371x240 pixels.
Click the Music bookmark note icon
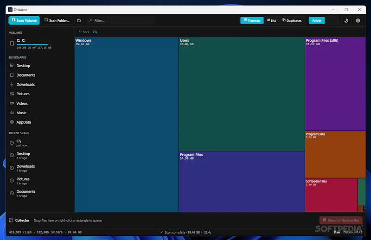coord(12,112)
